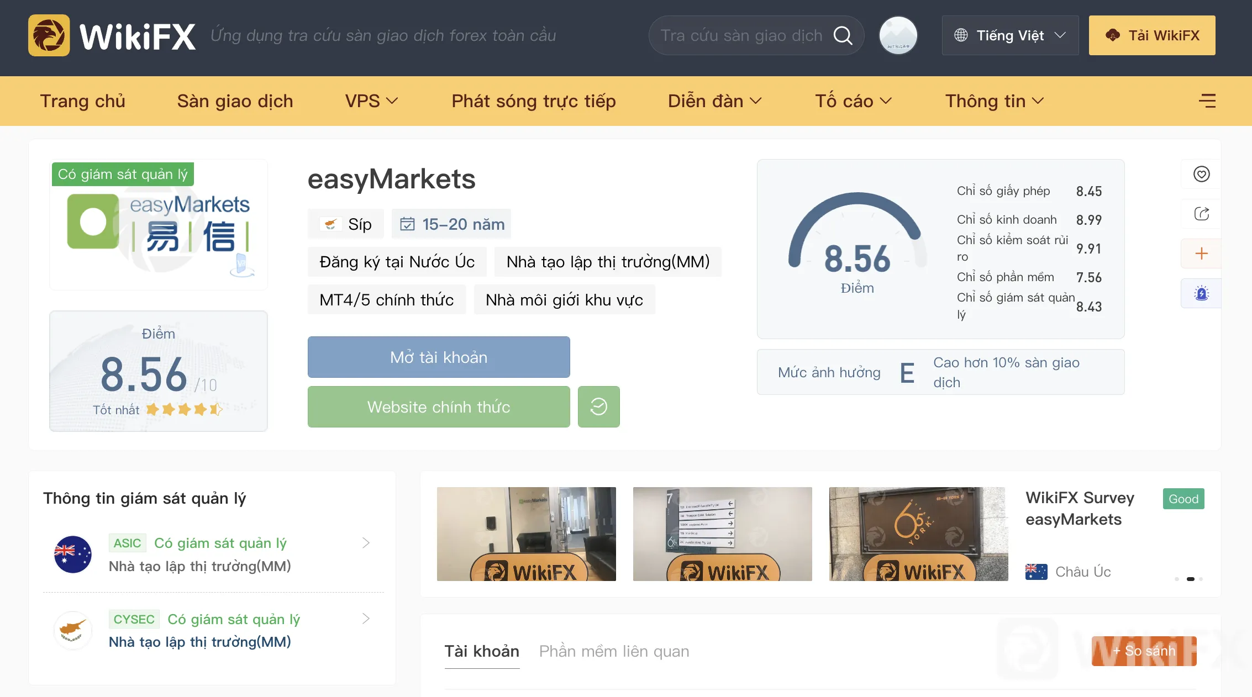Add easyMarkets to favorites with heart icon
Screen dimensions: 1252x697
(x=1201, y=174)
